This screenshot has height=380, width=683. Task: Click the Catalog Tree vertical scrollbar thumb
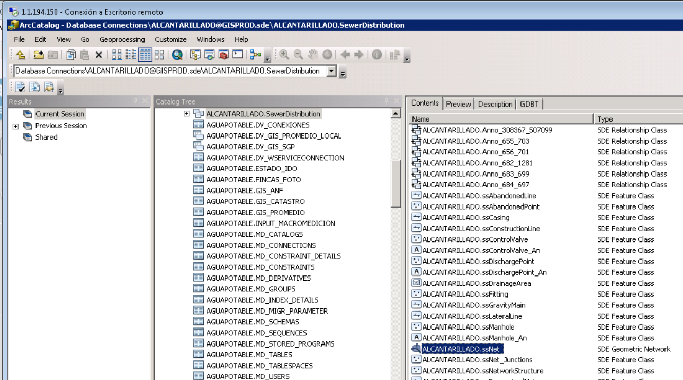coord(396,183)
